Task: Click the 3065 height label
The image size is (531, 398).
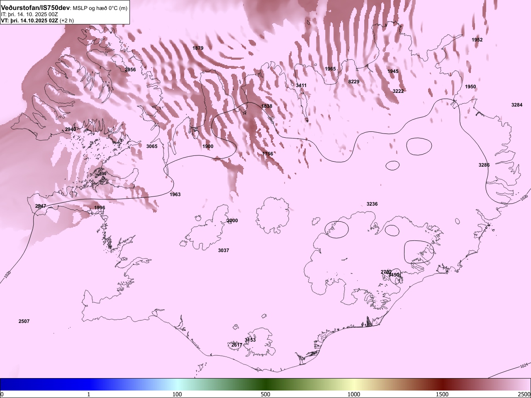Action: pyautogui.click(x=152, y=146)
